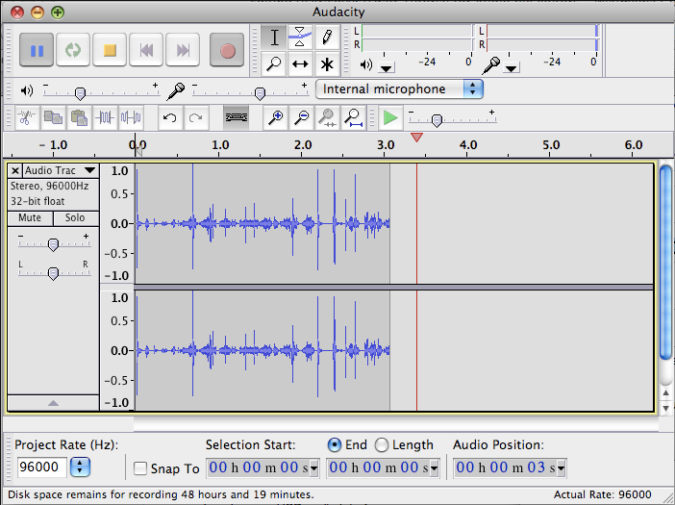Click the playback speed slider handle
Image resolution: width=675 pixels, height=505 pixels.
[437, 120]
